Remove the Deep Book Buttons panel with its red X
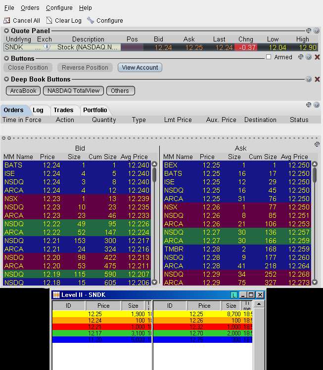323x370 pixels. pyautogui.click(x=317, y=79)
